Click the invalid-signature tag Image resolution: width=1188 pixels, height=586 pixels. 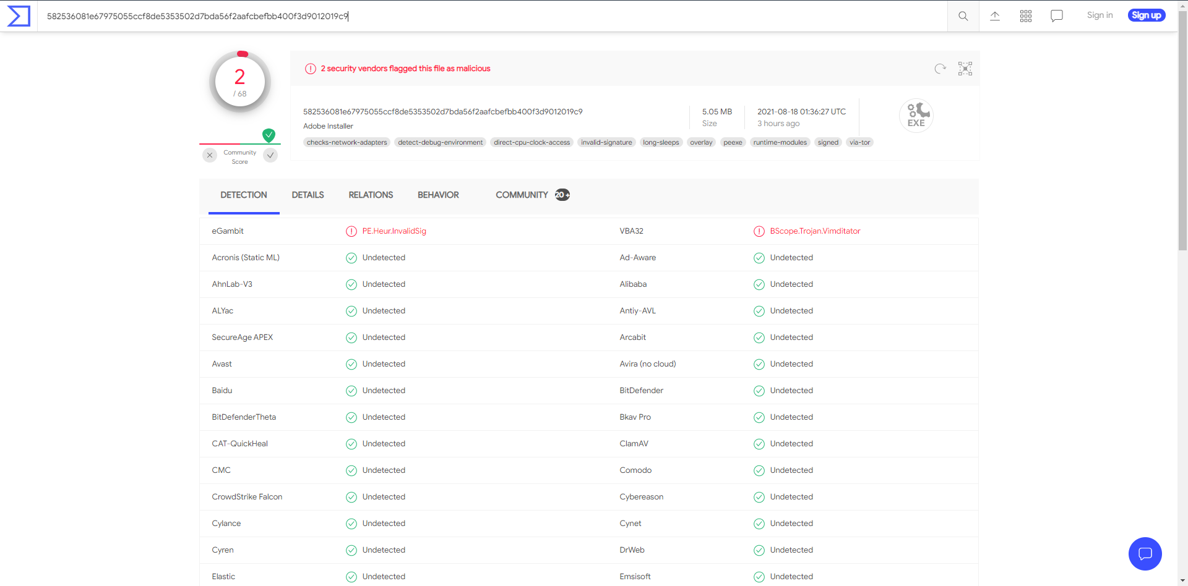tap(606, 143)
